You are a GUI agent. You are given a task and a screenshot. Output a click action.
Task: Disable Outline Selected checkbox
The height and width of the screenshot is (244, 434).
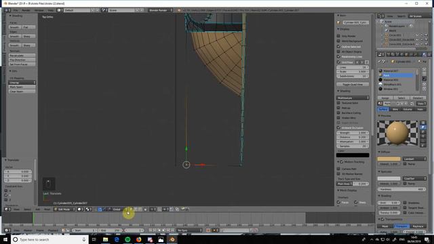coord(338,47)
